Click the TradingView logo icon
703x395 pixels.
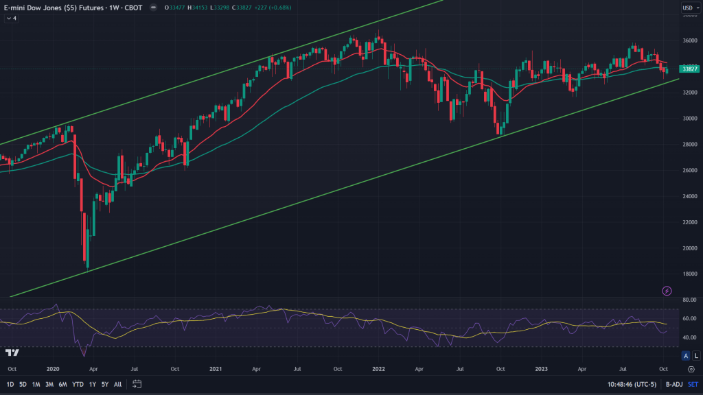pyautogui.click(x=12, y=352)
